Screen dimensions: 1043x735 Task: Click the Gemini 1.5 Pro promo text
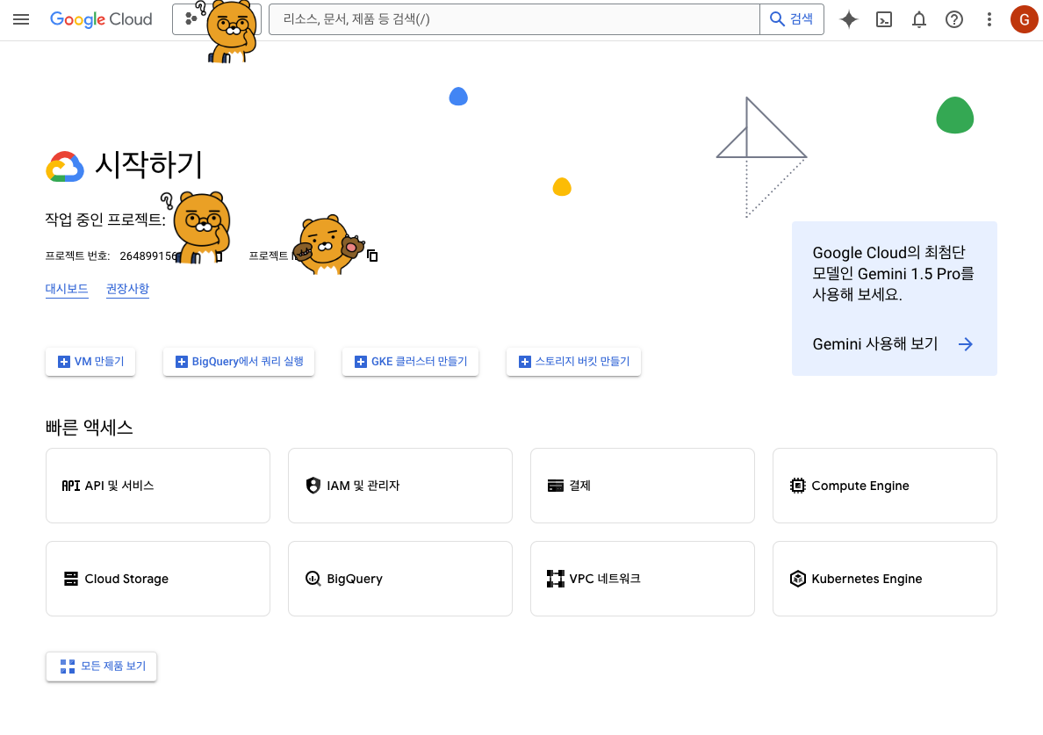(x=893, y=273)
